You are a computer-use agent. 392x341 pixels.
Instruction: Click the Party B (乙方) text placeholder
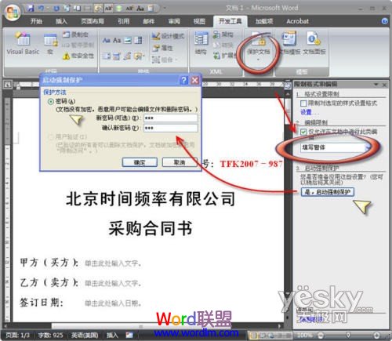point(113,283)
